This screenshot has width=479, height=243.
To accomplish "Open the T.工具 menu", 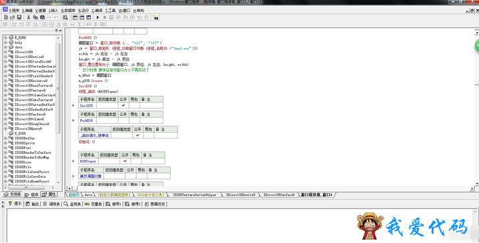I will pyautogui.click(x=110, y=11).
